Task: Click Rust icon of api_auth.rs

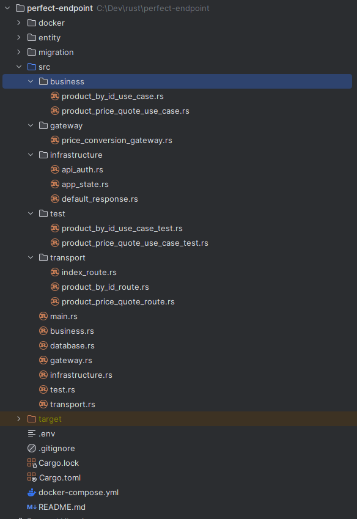Action: [55, 169]
